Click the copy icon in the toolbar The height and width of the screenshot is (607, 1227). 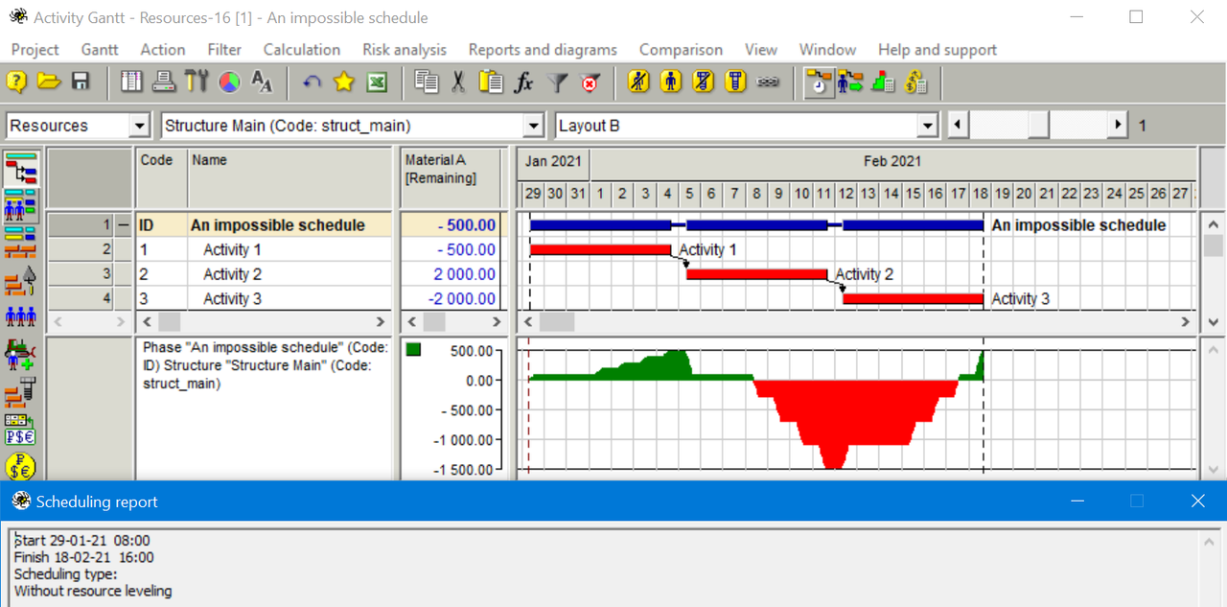(x=427, y=82)
